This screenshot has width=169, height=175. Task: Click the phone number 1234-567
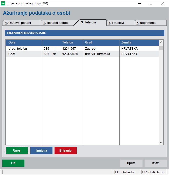click(x=69, y=49)
